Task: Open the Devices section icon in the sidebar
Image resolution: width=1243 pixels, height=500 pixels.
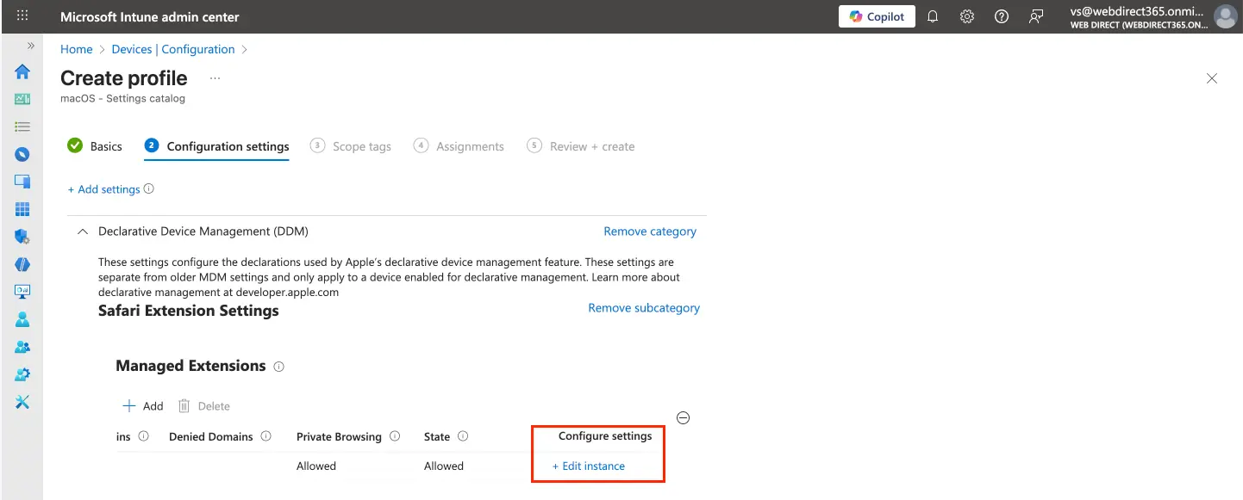Action: click(x=22, y=181)
